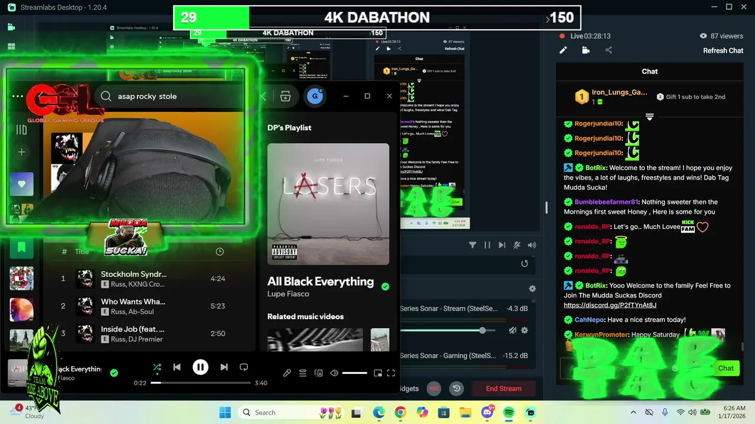Open Liked Songs heart tile in sidebar
The height and width of the screenshot is (424, 755).
(x=21, y=184)
